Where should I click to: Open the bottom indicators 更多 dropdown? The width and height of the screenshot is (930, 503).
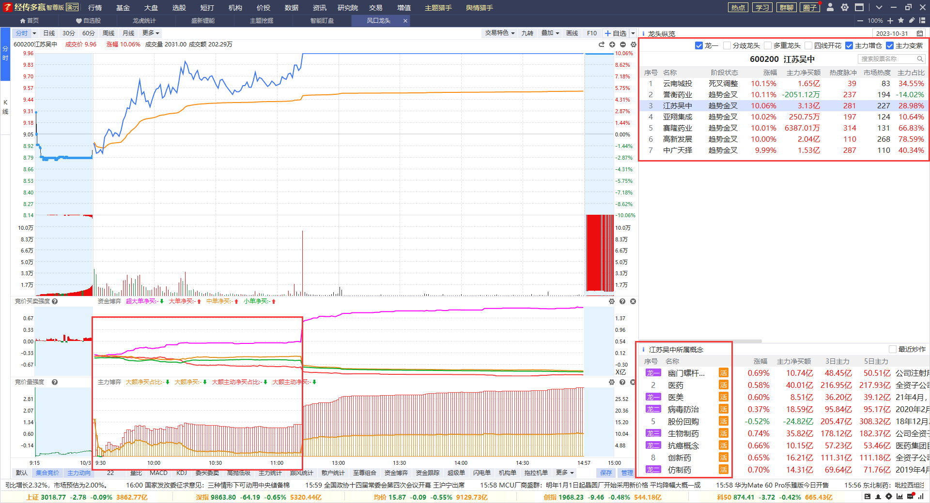pyautogui.click(x=565, y=473)
